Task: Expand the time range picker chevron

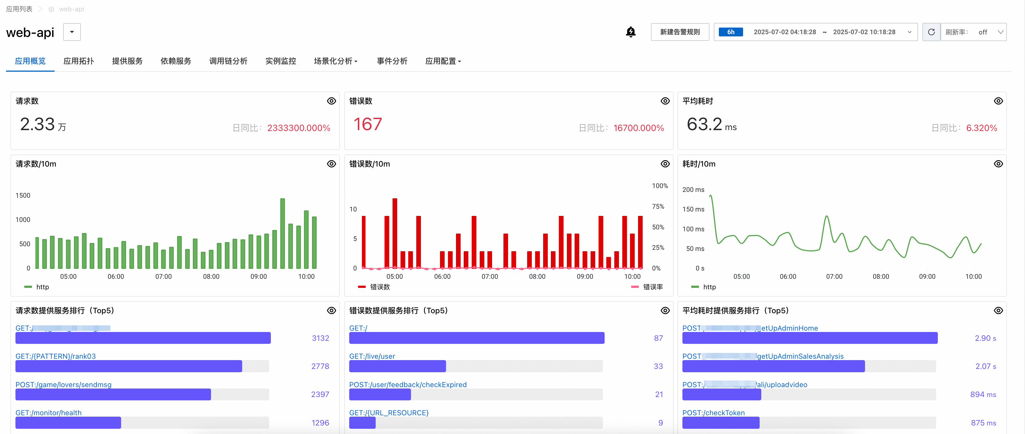Action: point(909,32)
